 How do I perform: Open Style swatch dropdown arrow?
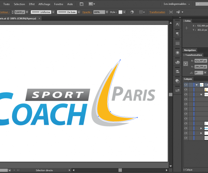pyautogui.click(x=124, y=12)
